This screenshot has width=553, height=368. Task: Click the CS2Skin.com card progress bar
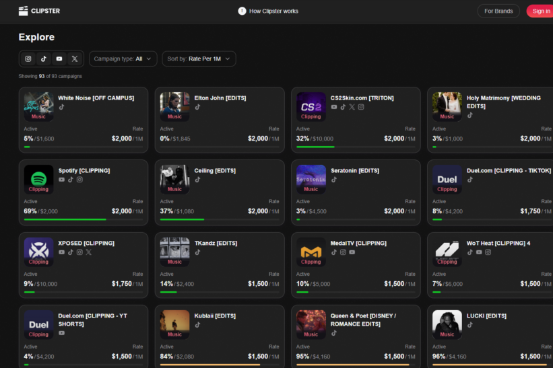[x=356, y=147]
